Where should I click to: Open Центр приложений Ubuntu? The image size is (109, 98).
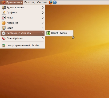tap(23, 46)
